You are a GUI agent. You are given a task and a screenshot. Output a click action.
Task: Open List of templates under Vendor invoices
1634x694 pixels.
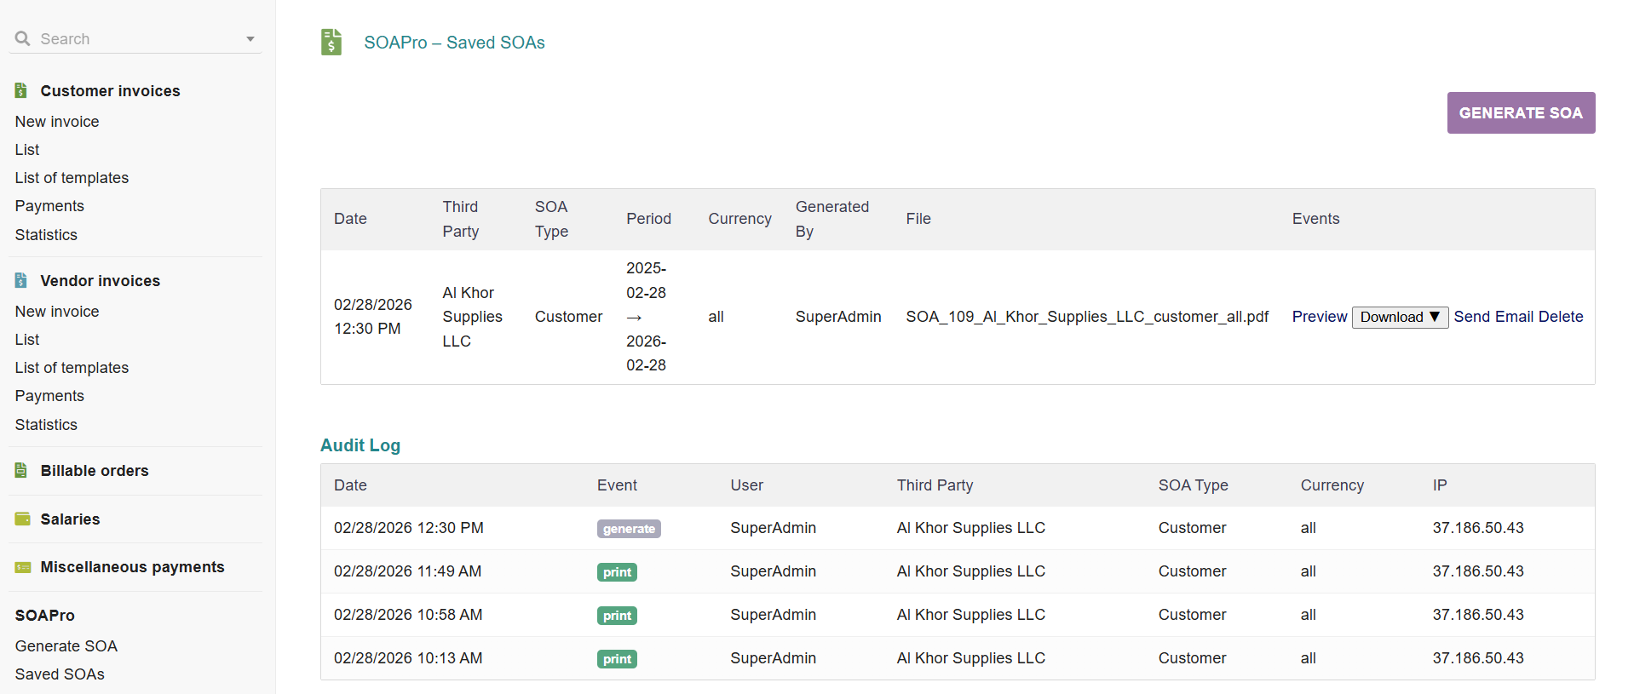pyautogui.click(x=72, y=367)
